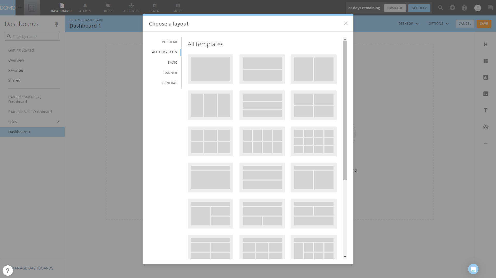Open the Manage Dashboards link

tap(33, 268)
